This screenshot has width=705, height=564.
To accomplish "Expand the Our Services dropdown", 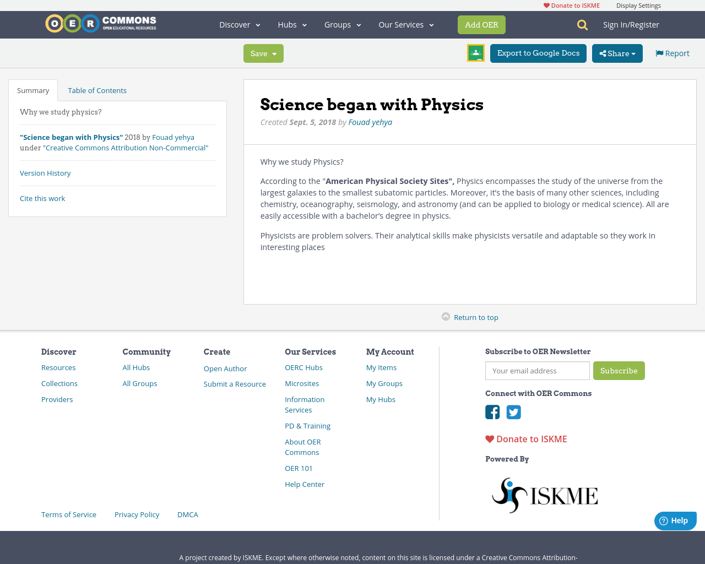I will (x=405, y=24).
